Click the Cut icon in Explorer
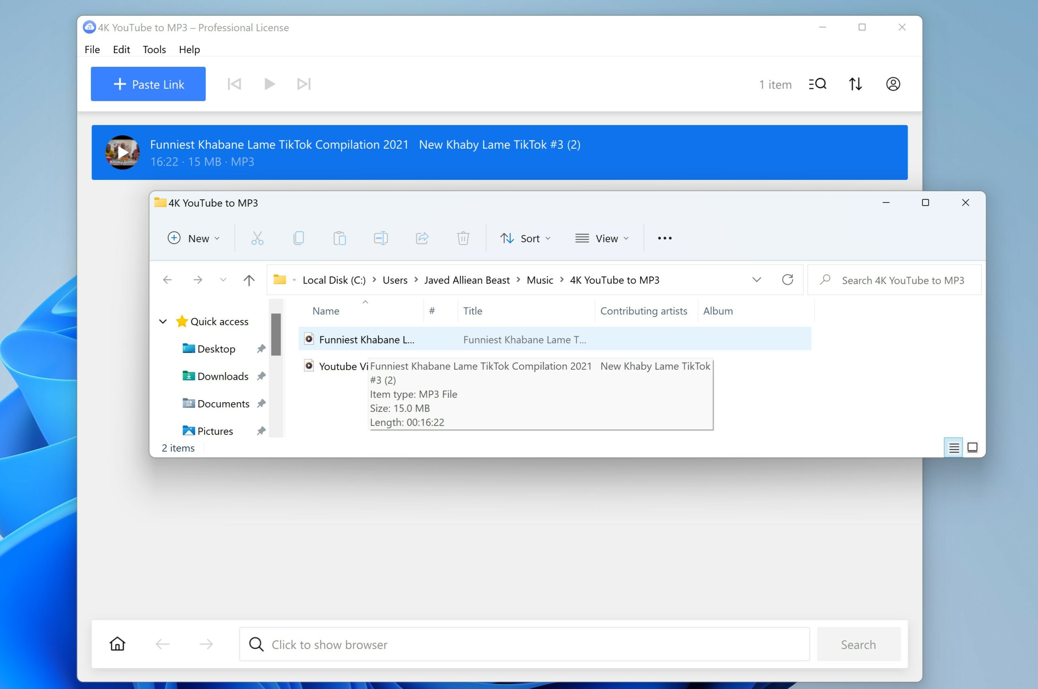 (257, 238)
